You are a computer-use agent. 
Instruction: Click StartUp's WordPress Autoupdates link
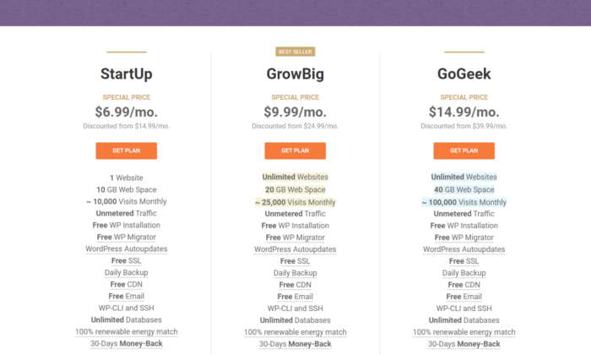tap(127, 249)
